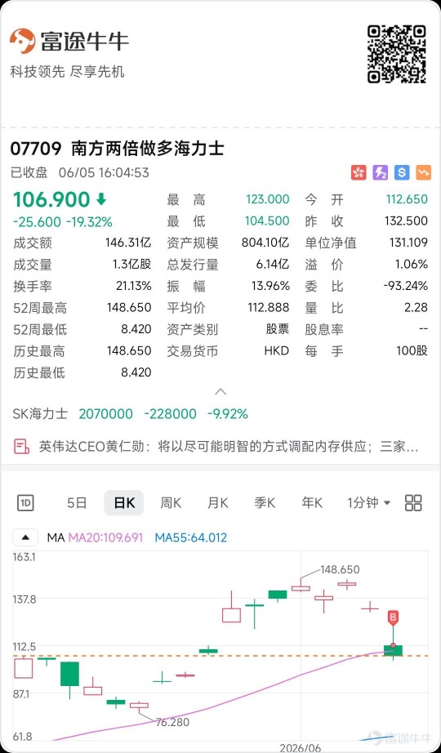The image size is (441, 753).
Task: Click the 换手率 value 21.13%
Action: 134,286
